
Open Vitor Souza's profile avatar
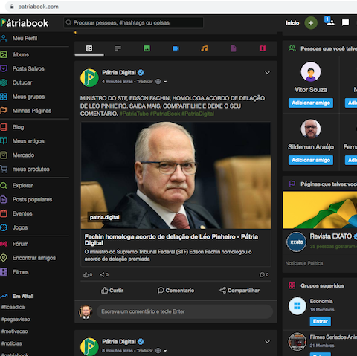(311, 71)
